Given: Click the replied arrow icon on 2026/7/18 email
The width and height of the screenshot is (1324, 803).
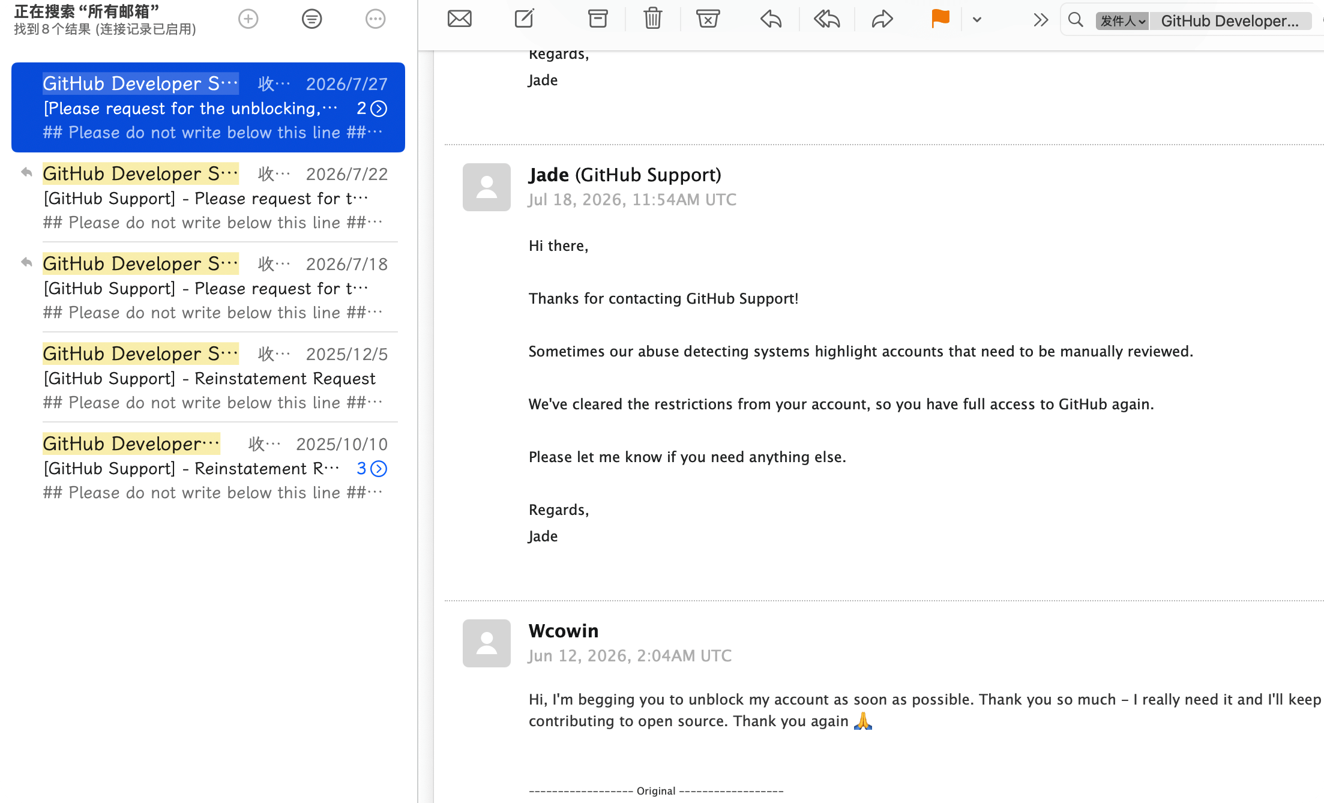Looking at the screenshot, I should click(26, 262).
